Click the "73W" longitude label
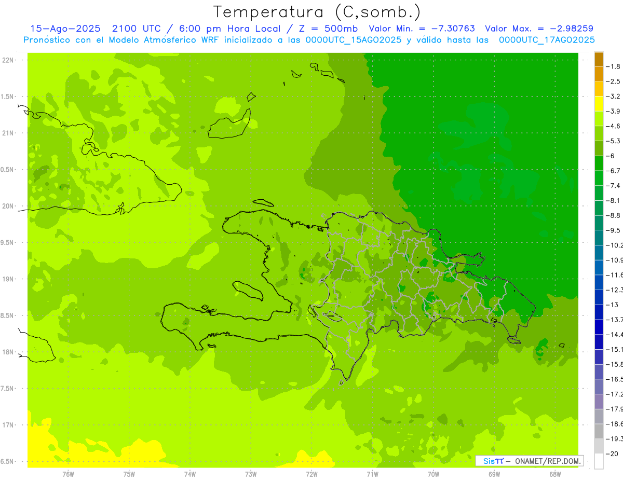This screenshot has width=623, height=481. pos(251,474)
